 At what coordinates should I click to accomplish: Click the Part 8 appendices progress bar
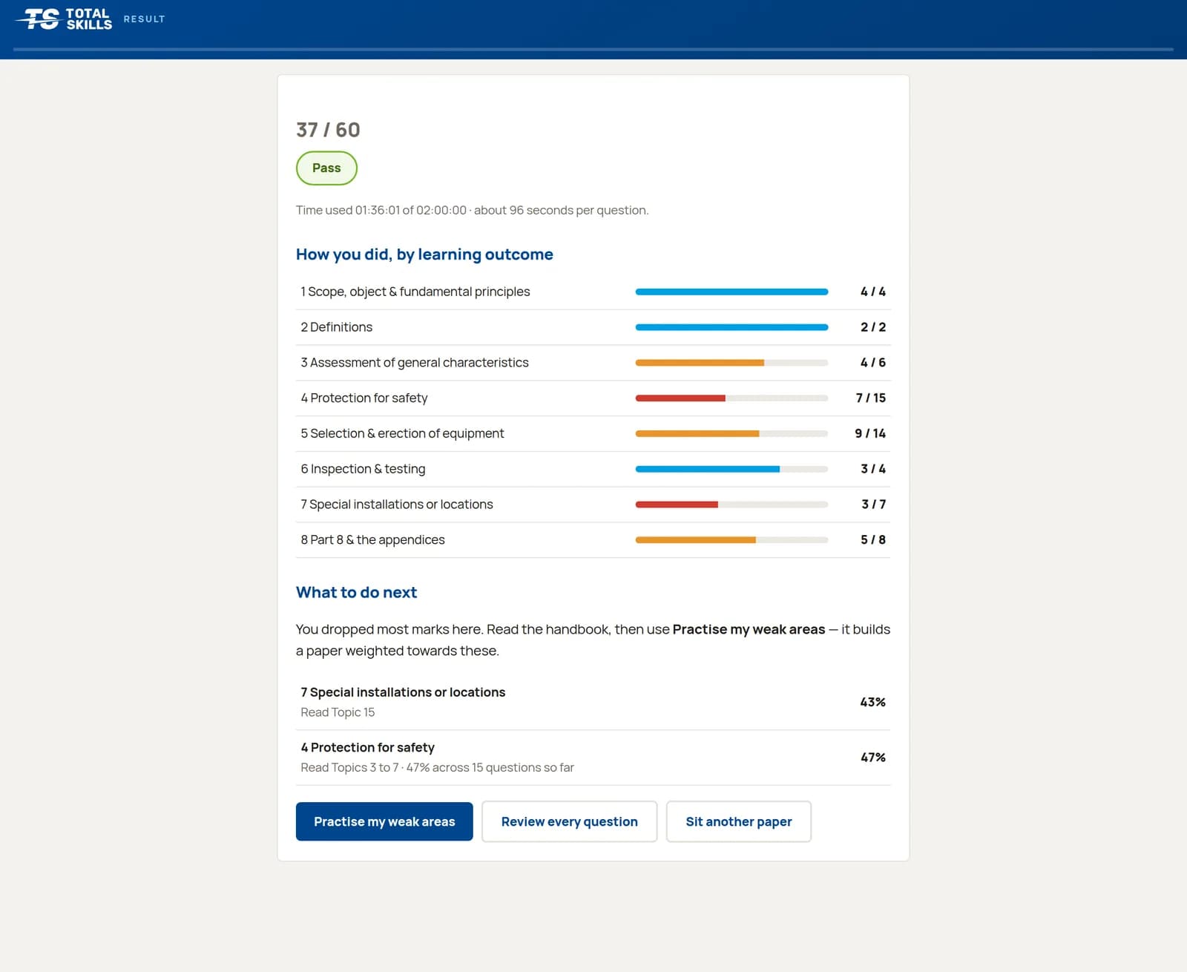[x=731, y=540]
